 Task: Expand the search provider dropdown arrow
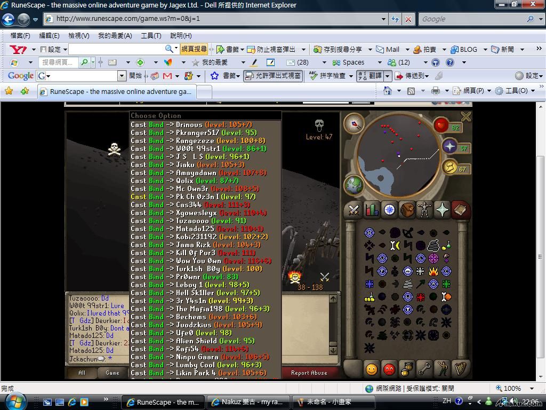pos(541,19)
